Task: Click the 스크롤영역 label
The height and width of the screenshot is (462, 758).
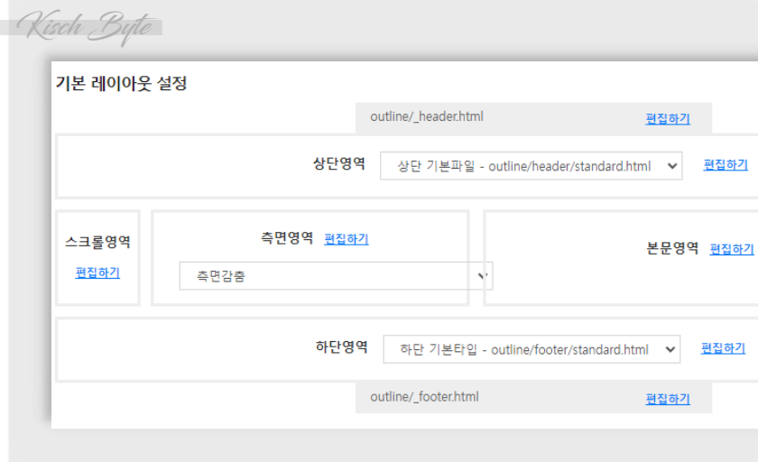Action: [x=98, y=242]
